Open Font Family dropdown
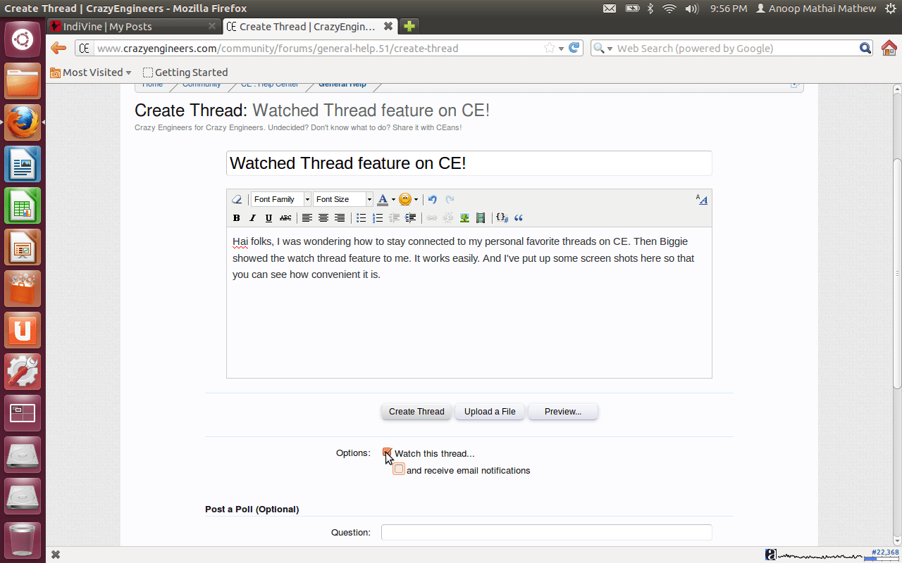 coord(281,200)
